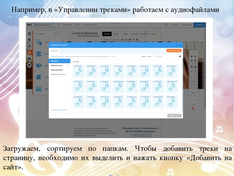Click the Сохранить button in top bar
Image resolution: width=234 pixels, height=176 pixels.
coord(175,25)
